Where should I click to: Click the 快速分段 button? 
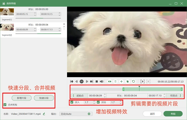[44, 98]
